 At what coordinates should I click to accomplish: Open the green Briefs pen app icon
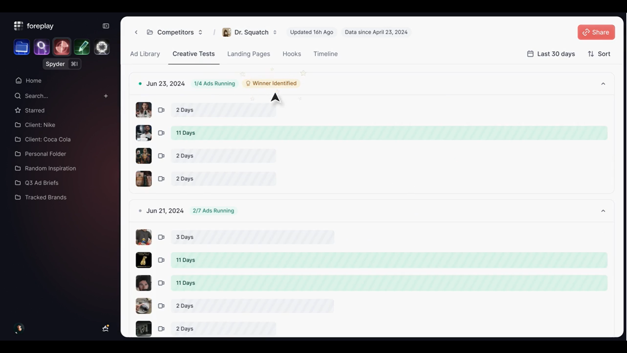(x=82, y=47)
